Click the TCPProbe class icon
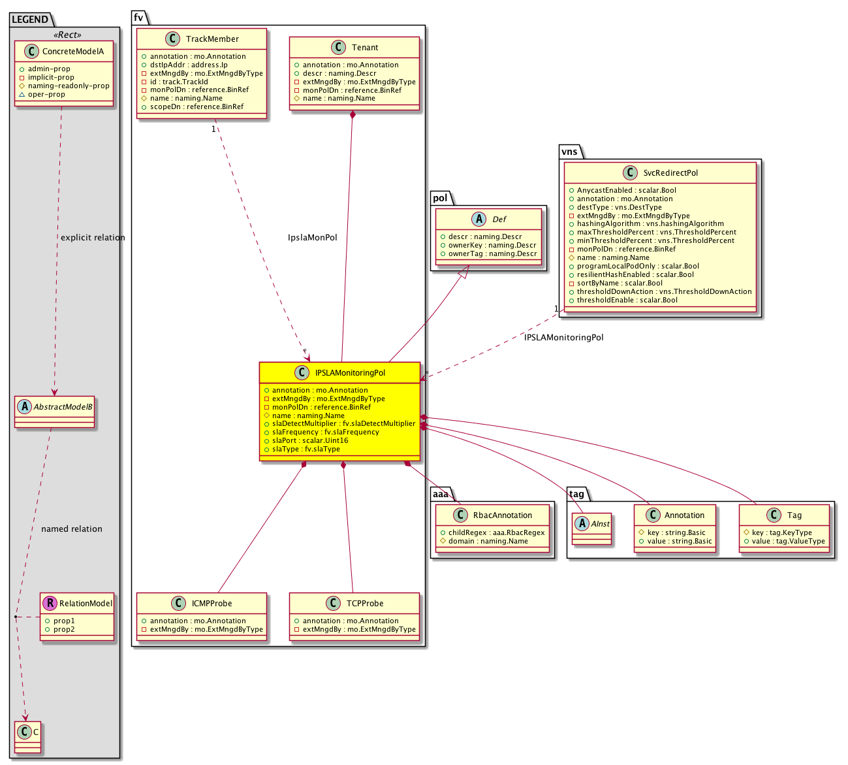 (333, 603)
